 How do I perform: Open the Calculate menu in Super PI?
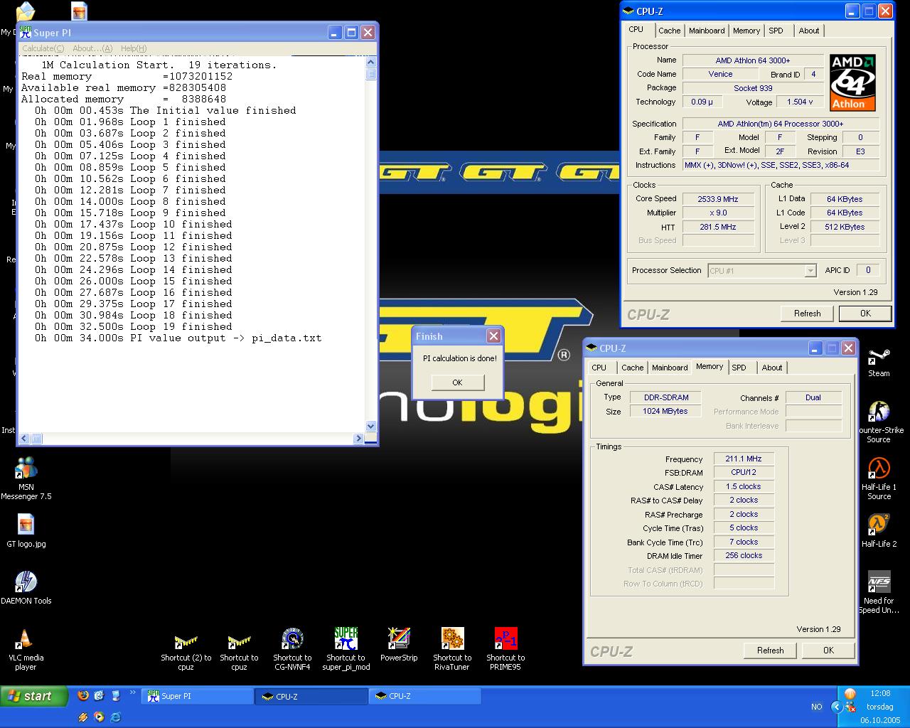(43, 48)
